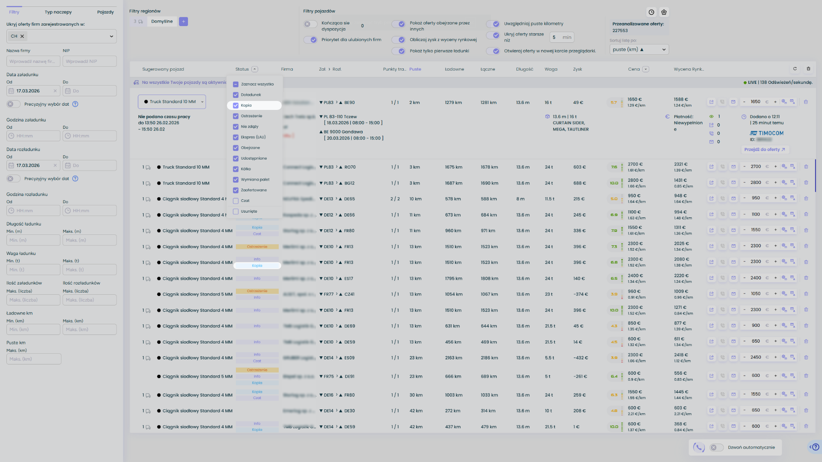Switch to the Typ naczepy tab
This screenshot has width=822, height=462.
tap(58, 12)
